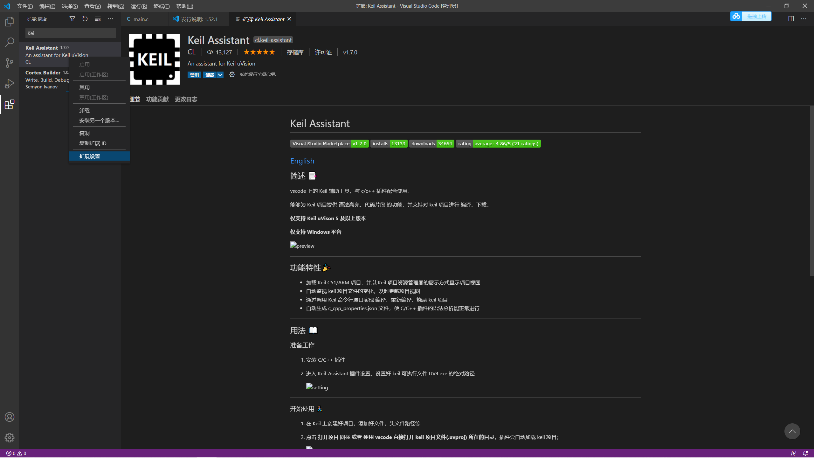Open the Search view icon
The width and height of the screenshot is (814, 458).
(x=10, y=42)
